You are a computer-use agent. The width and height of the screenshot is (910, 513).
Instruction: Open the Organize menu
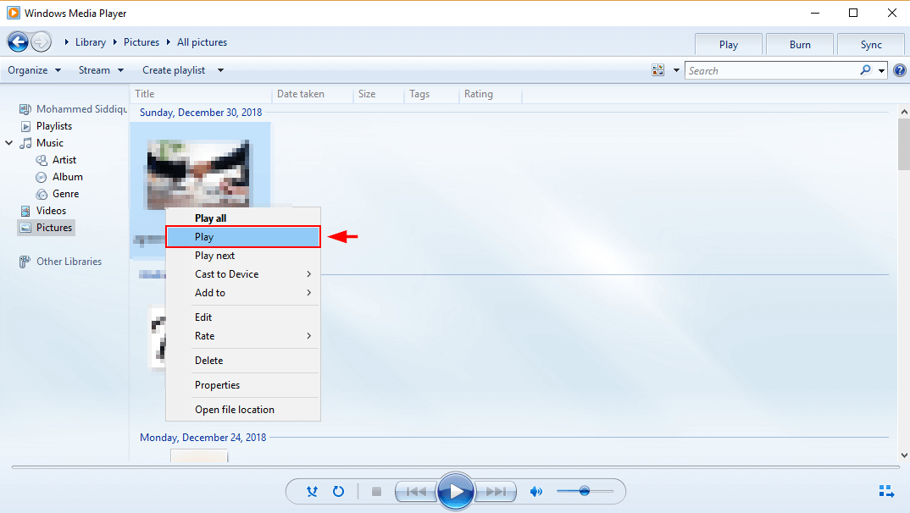click(x=34, y=70)
